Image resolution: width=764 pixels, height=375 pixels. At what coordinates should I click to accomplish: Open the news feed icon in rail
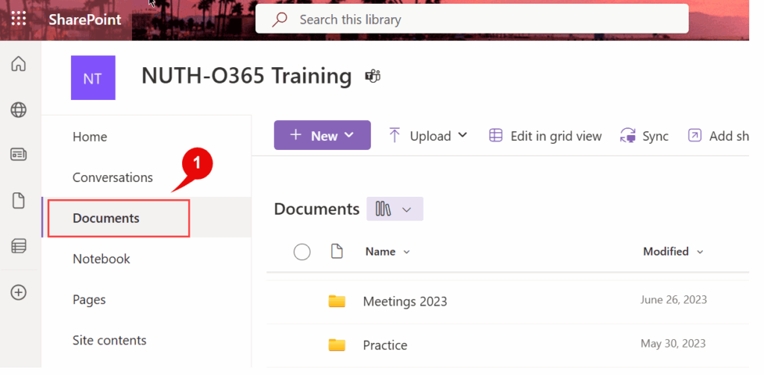click(19, 155)
